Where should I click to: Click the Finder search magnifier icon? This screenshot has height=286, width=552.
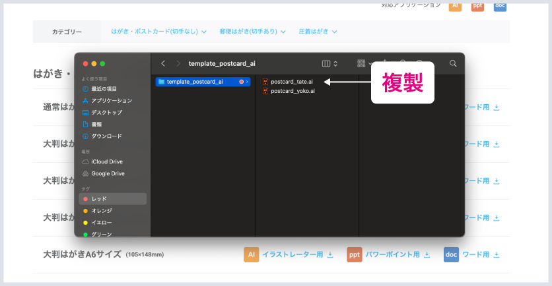tap(453, 63)
